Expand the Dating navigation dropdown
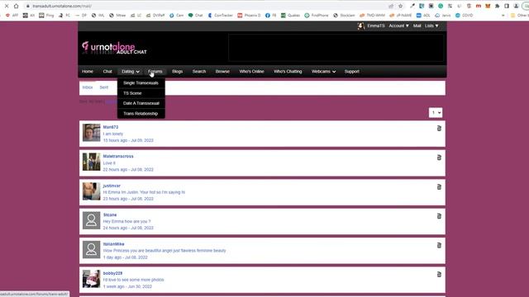The height and width of the screenshot is (297, 529). tap(131, 72)
